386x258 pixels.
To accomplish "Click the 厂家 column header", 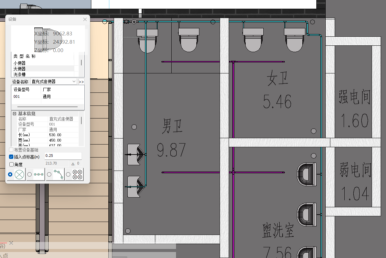I will tap(47, 90).
